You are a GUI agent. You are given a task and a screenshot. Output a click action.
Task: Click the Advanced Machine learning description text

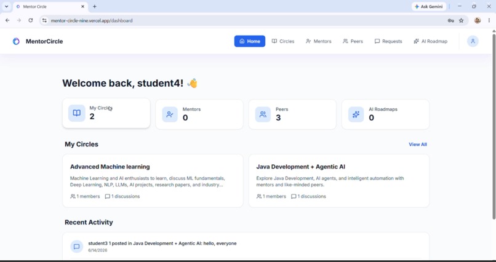click(148, 181)
